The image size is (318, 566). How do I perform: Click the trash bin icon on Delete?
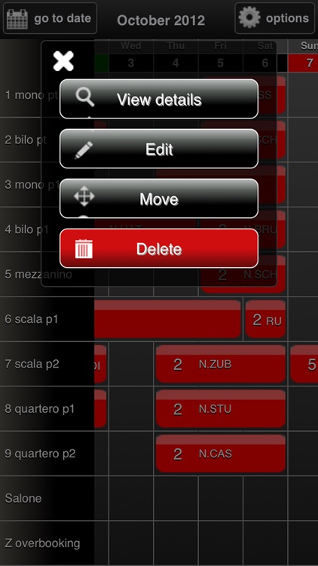click(84, 249)
